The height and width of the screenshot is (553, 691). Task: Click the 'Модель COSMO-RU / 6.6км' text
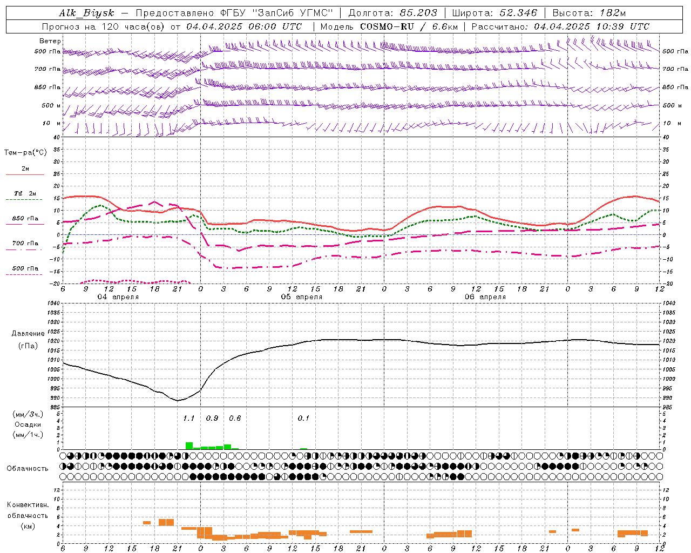tap(389, 26)
